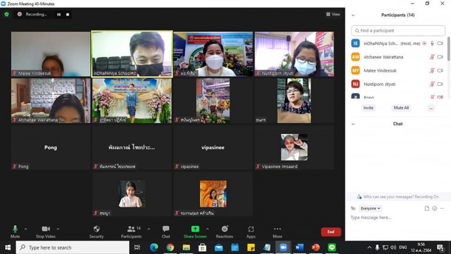Stop Video from the meeting toolbar
This screenshot has height=254, width=451.
pos(46,232)
